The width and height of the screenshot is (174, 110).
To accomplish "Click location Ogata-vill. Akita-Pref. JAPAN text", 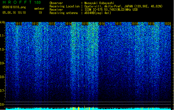I will (x=123, y=6).
